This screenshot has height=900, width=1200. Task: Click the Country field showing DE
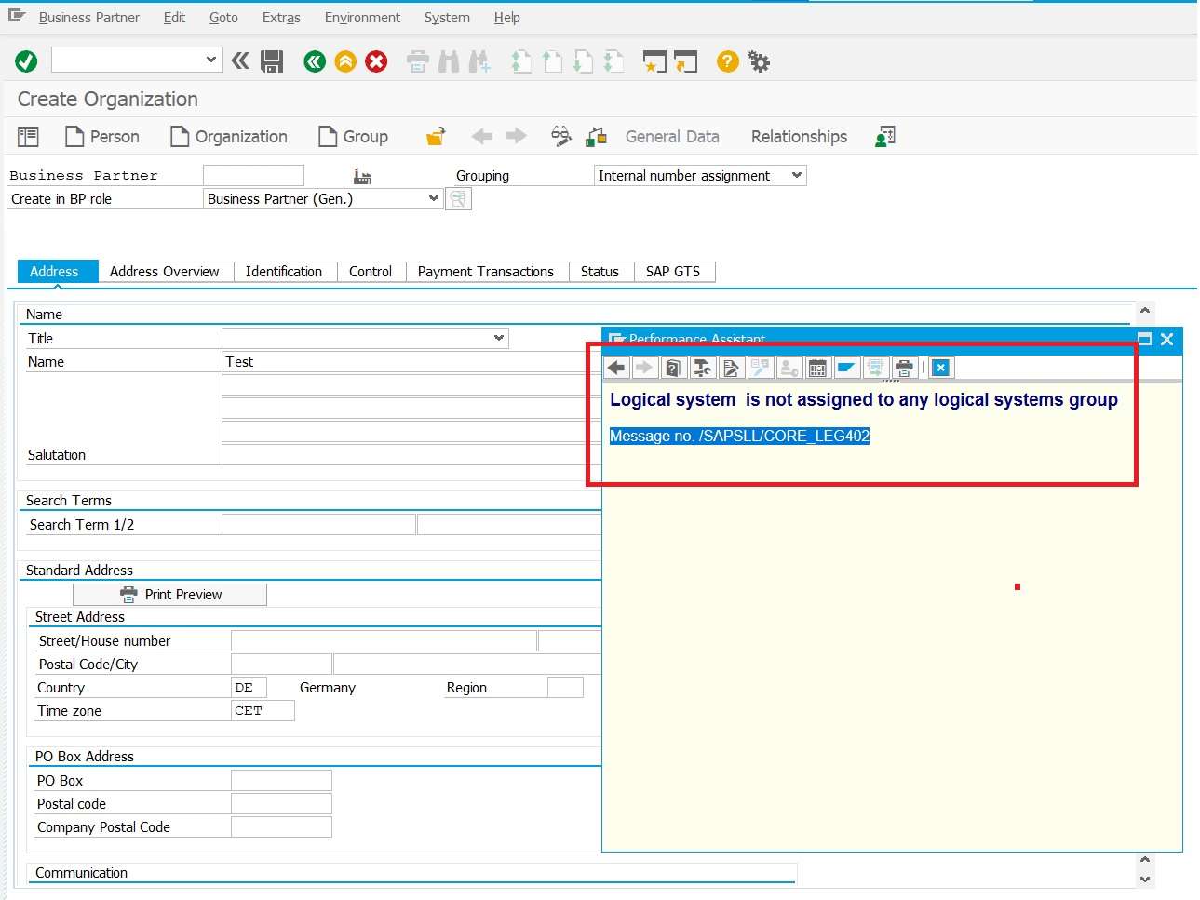click(249, 687)
